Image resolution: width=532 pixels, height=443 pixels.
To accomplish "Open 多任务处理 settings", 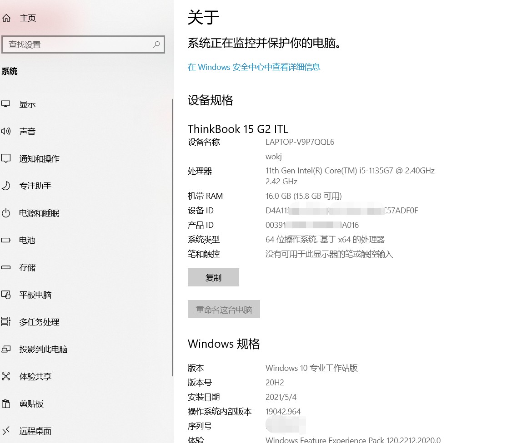I will point(40,322).
